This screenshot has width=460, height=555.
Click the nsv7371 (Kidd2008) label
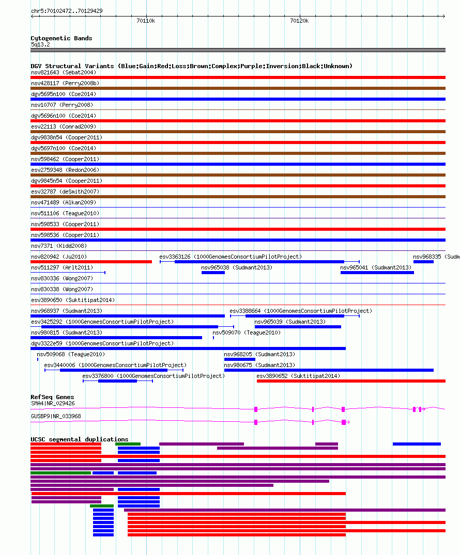pos(59,246)
